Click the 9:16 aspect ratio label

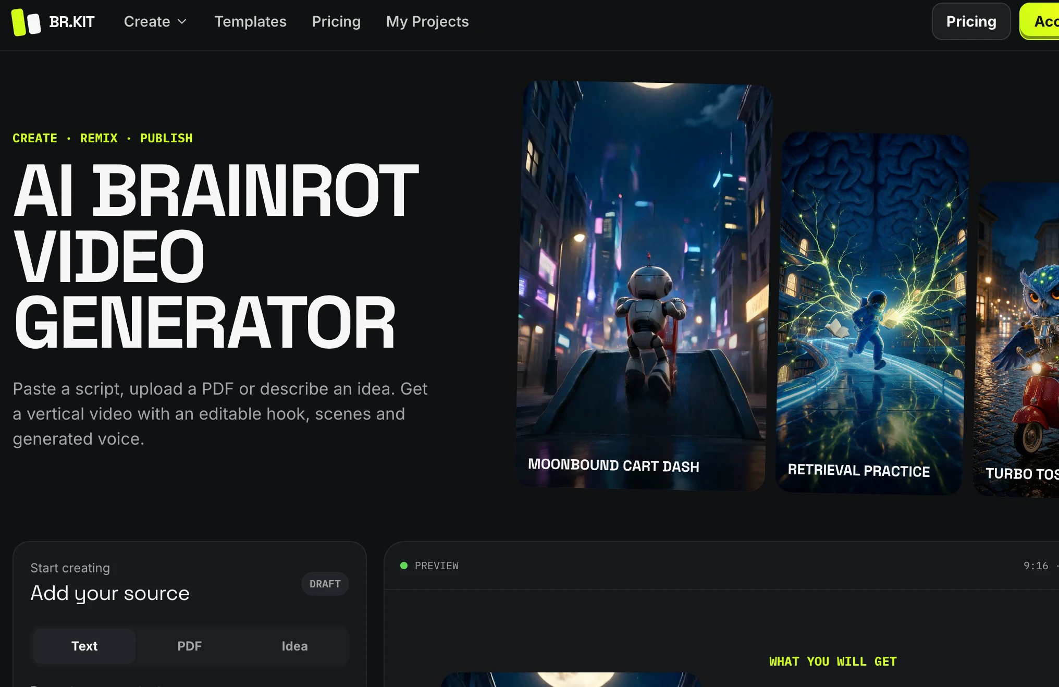[1036, 566]
